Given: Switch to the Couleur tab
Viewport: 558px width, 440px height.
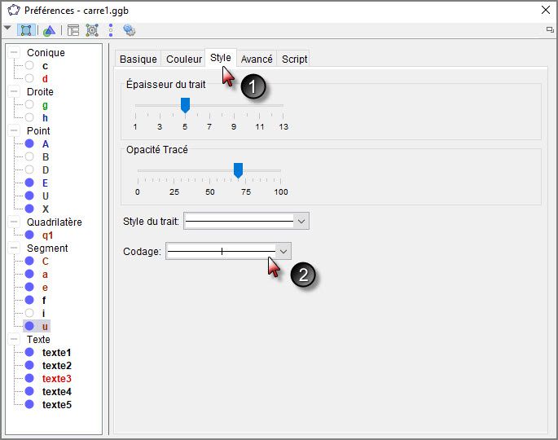Looking at the screenshot, I should (x=184, y=59).
